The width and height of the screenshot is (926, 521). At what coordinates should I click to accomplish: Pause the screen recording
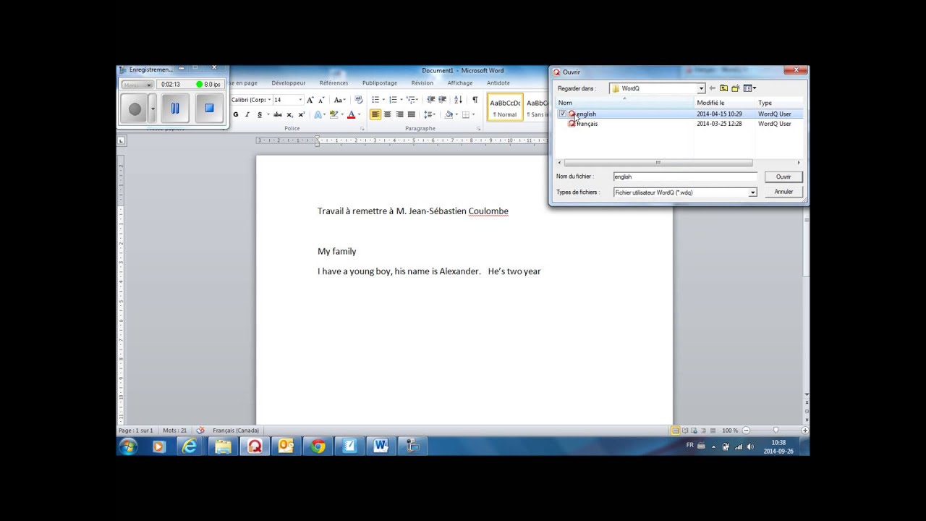point(174,109)
